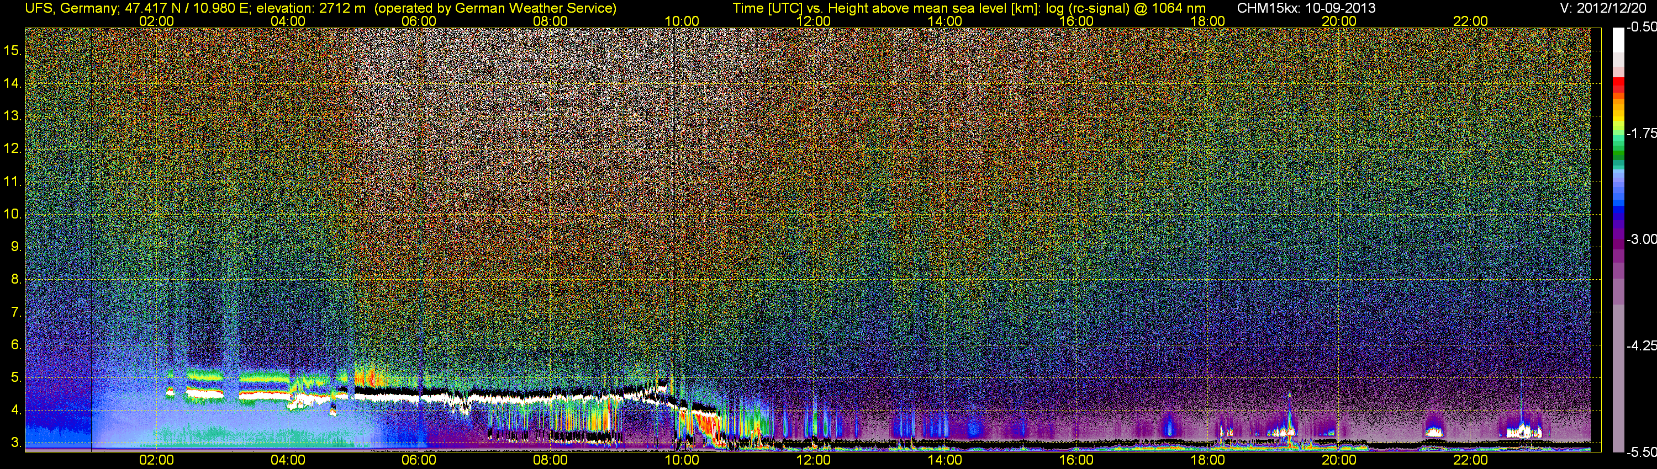Select the 18:00 label on the top time axis
1657x469 pixels.
(1207, 21)
